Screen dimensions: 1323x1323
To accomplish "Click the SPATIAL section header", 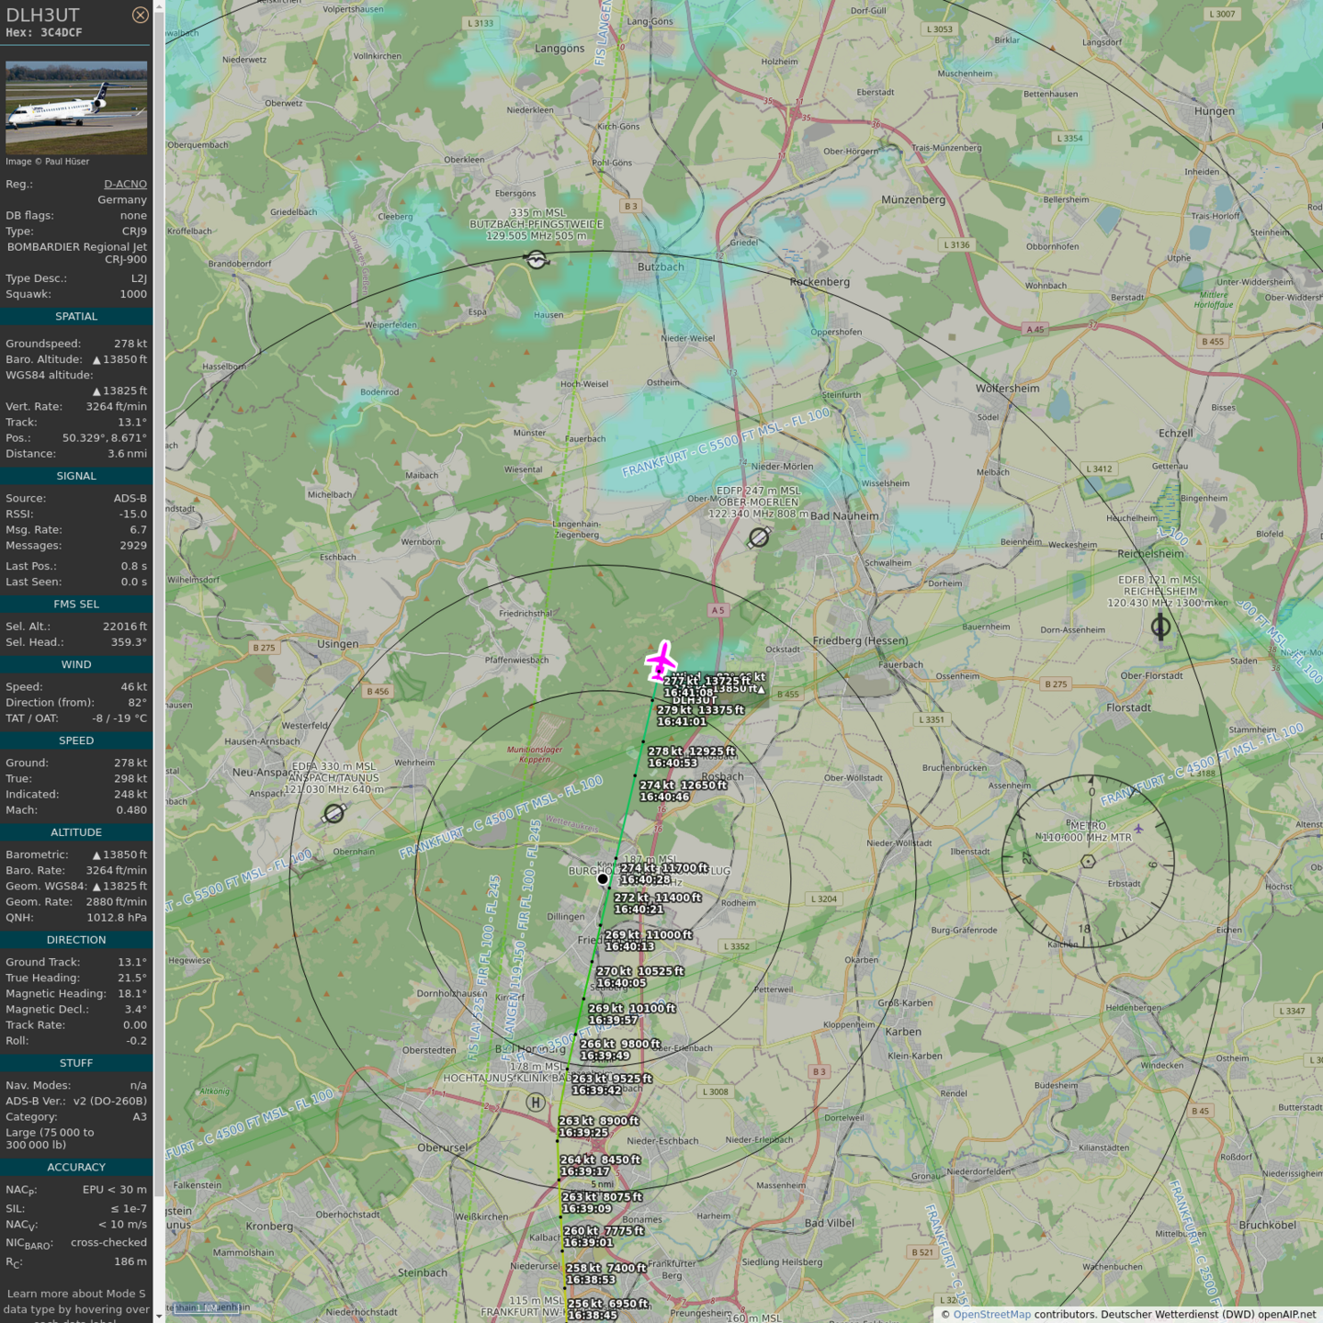I will pyautogui.click(x=76, y=317).
